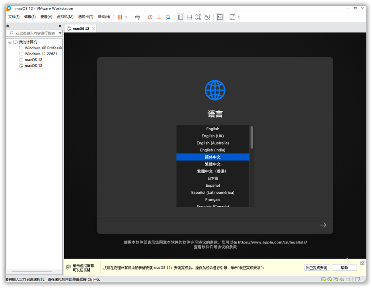The image size is (372, 288).
Task: Choose English (UK) in the language list
Action: 213,136
